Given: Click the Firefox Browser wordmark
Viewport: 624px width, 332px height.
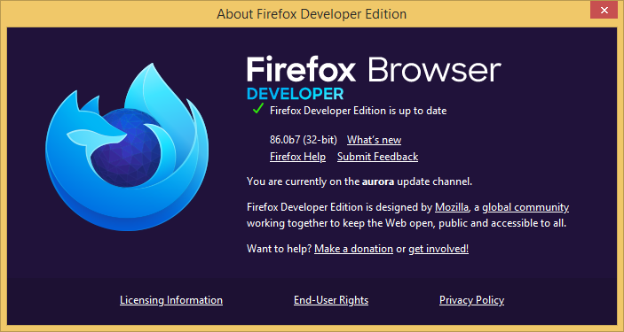Looking at the screenshot, I should [x=374, y=70].
